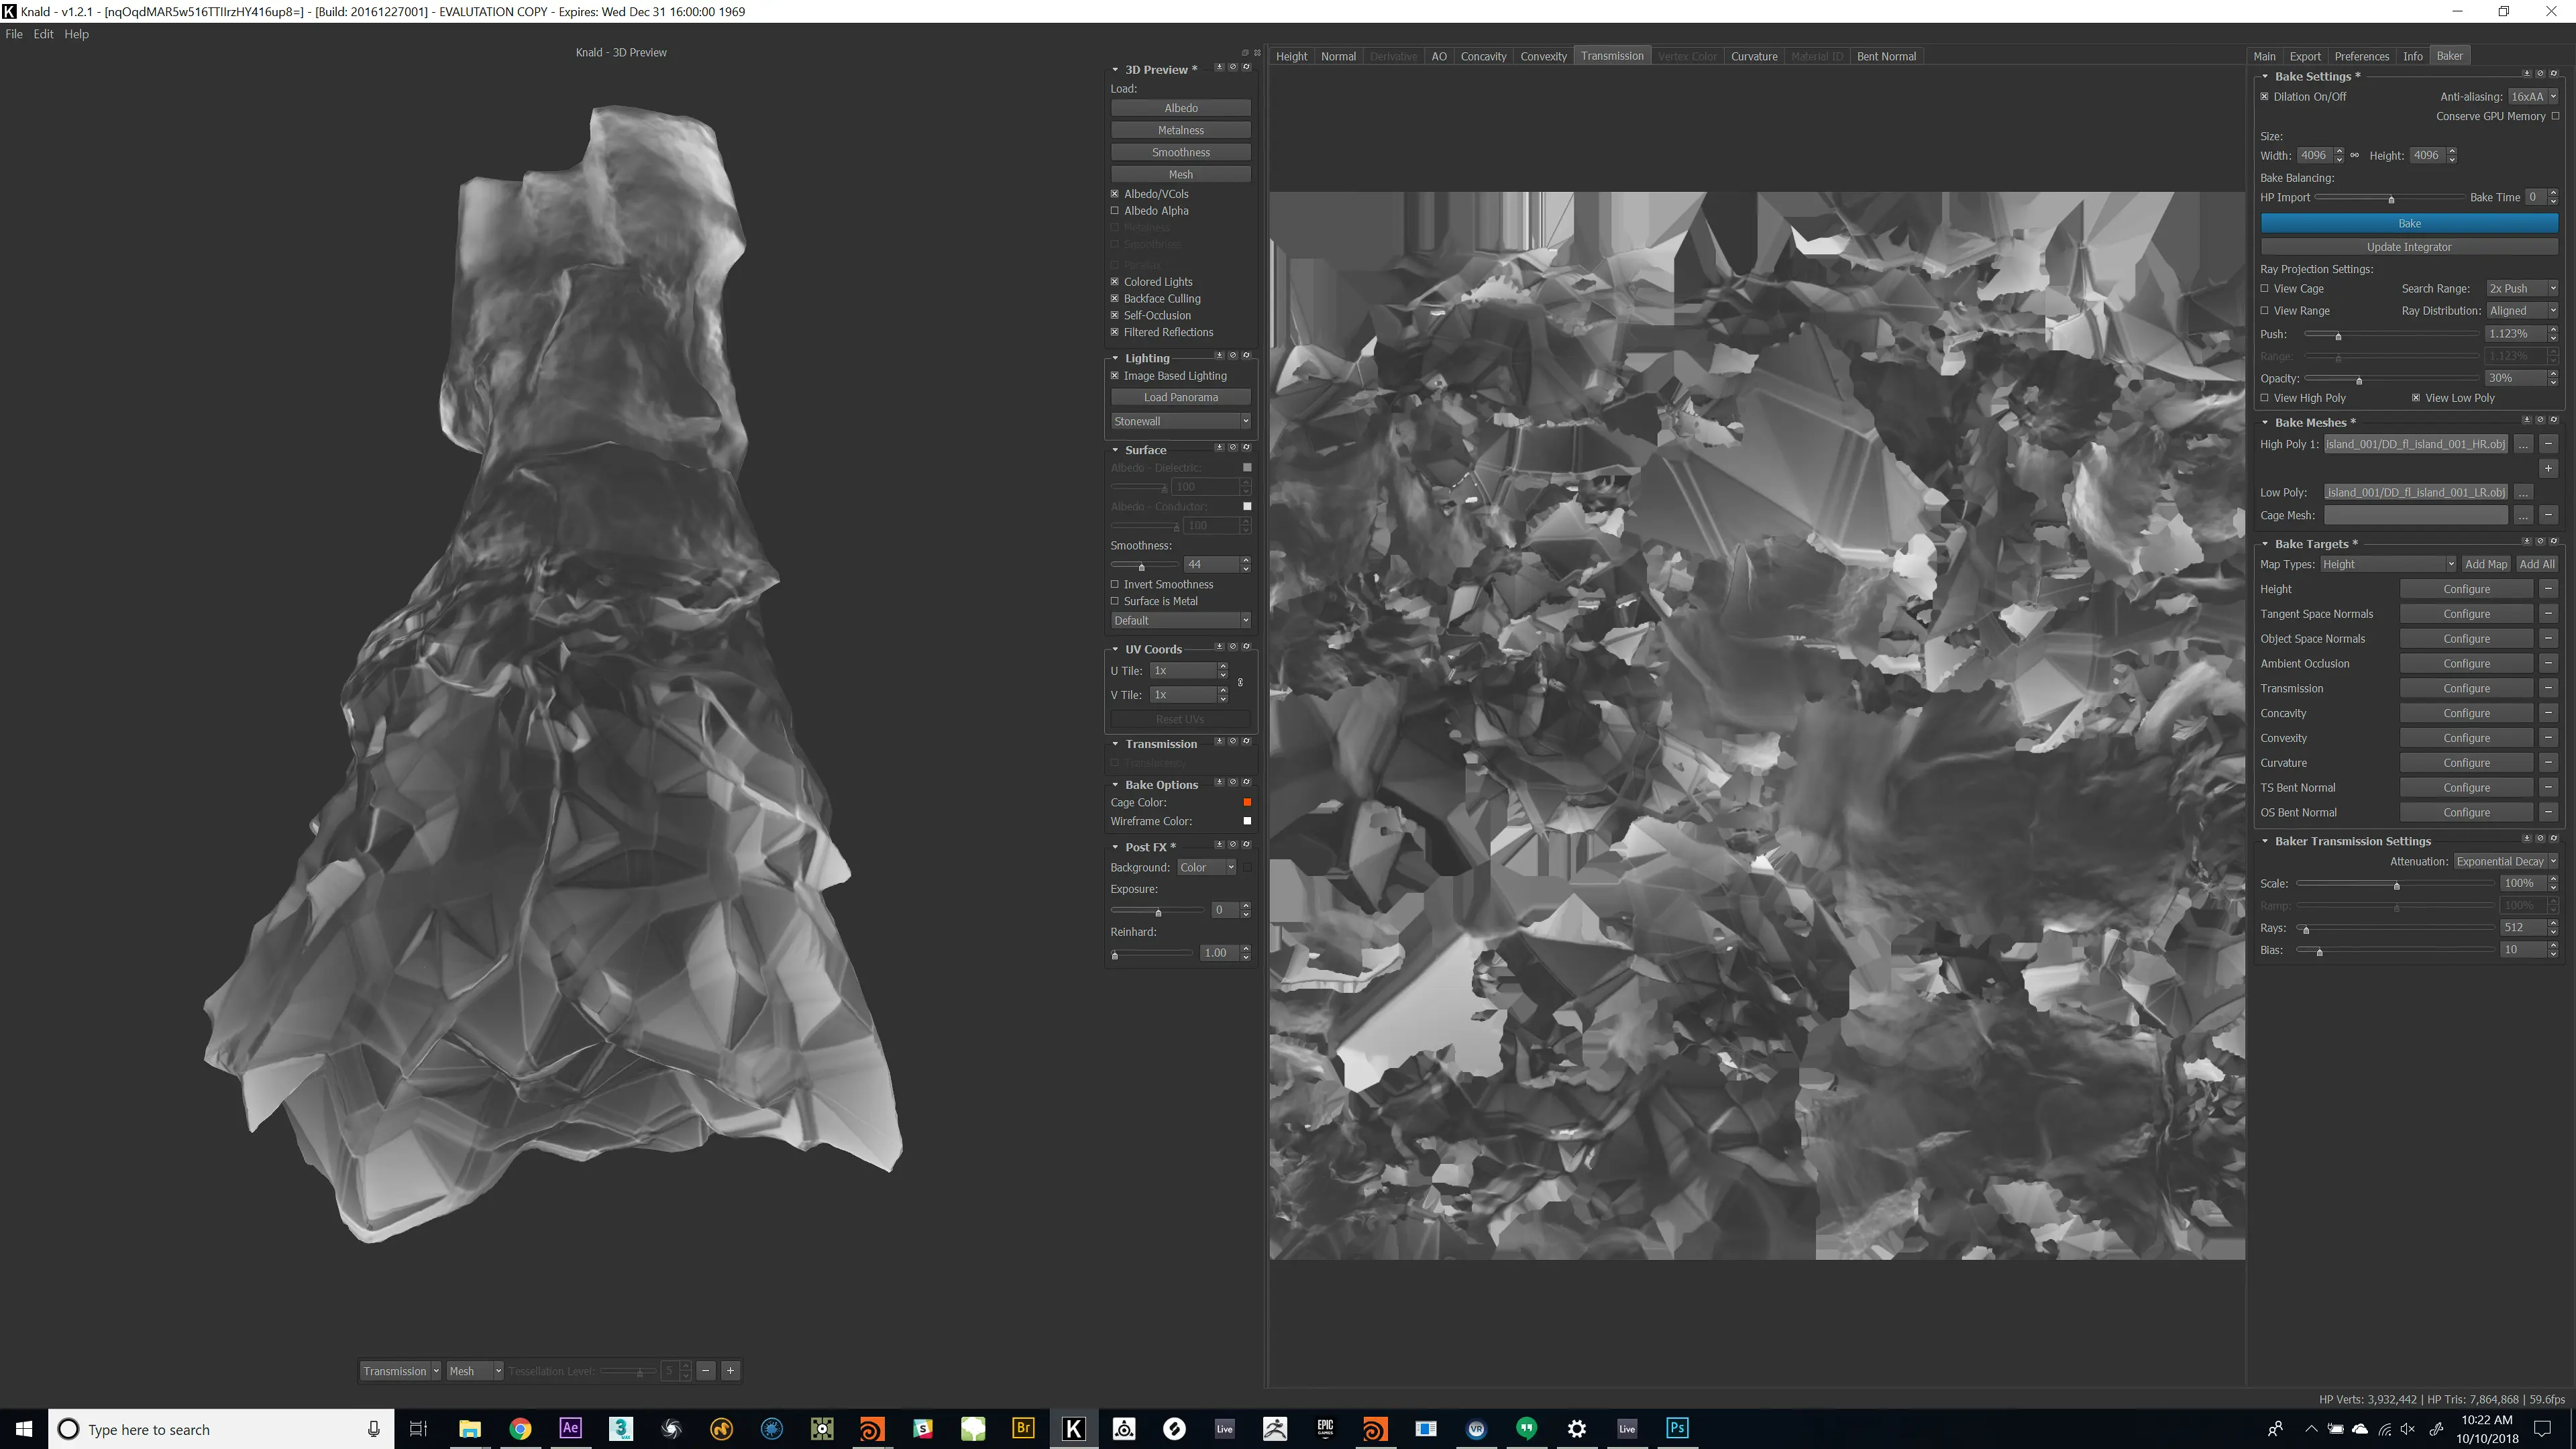Remove the Cage Mesh with minus
The width and height of the screenshot is (2576, 1449).
(2548, 515)
